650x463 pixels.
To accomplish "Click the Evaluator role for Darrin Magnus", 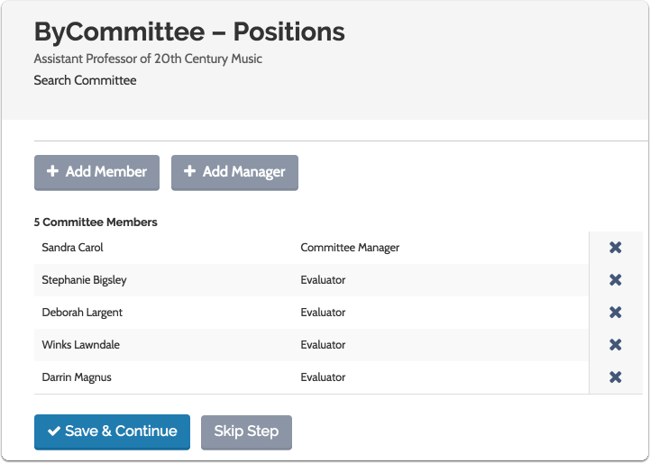I will coord(323,377).
